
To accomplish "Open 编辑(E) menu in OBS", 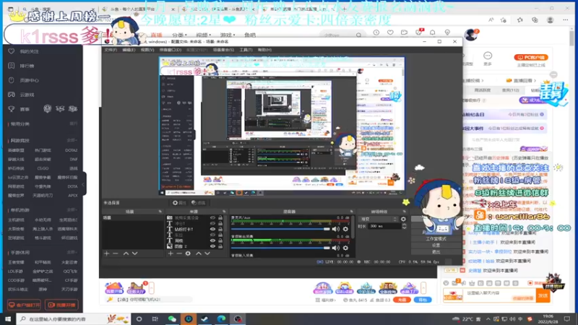I will pyautogui.click(x=129, y=50).
